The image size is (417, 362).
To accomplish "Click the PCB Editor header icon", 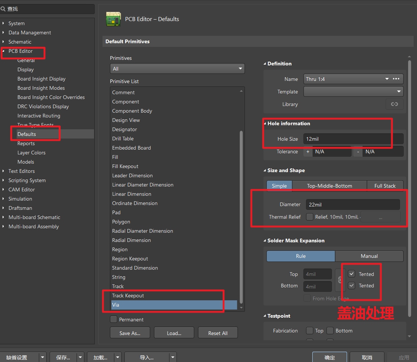I will click(x=113, y=19).
